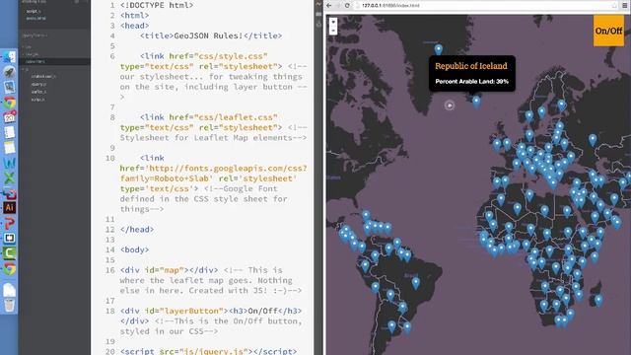Open Notes app from the dock

pos(9,147)
